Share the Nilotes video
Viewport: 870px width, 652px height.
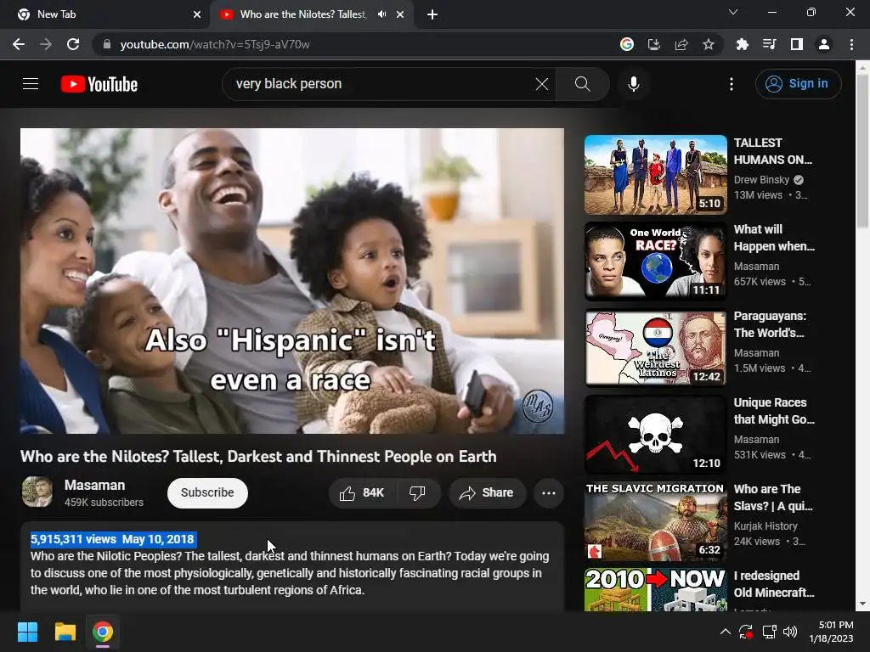487,493
